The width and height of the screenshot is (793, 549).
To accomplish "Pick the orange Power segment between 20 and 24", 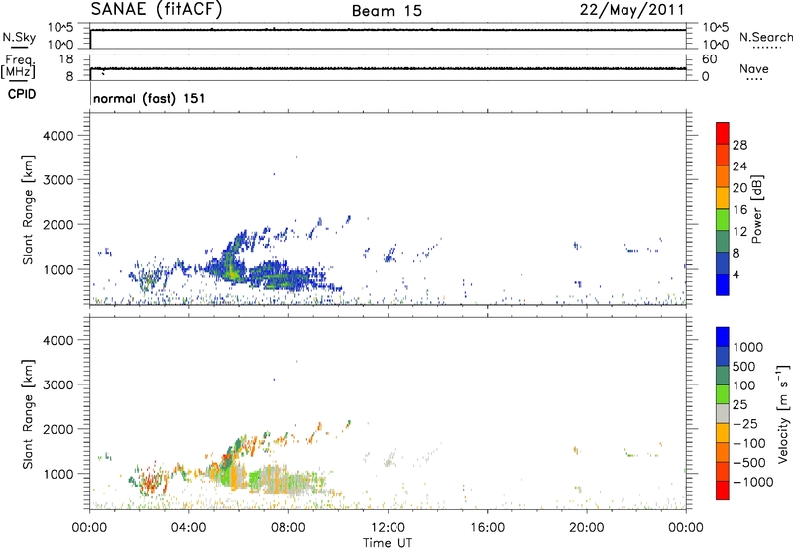I will coord(723,176).
